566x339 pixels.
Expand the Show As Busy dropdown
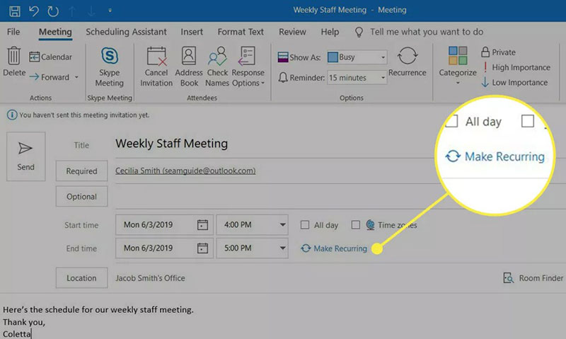[357, 57]
